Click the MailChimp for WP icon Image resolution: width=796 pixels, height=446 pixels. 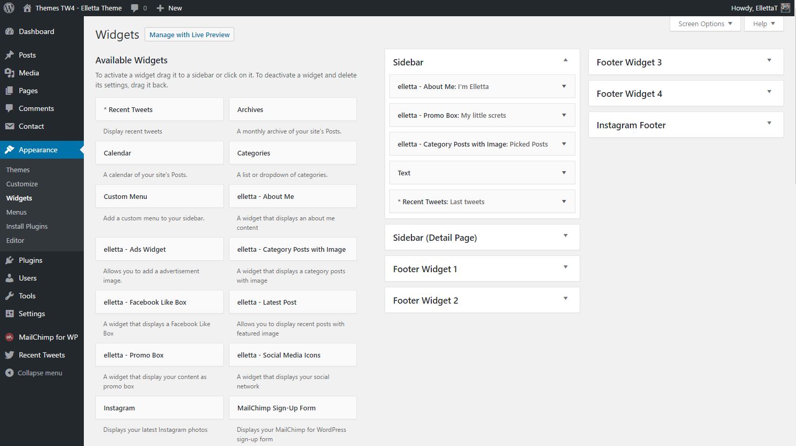[x=9, y=337]
